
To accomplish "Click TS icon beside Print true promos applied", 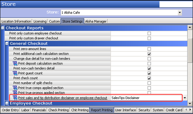I will pyautogui.click(x=15, y=92).
